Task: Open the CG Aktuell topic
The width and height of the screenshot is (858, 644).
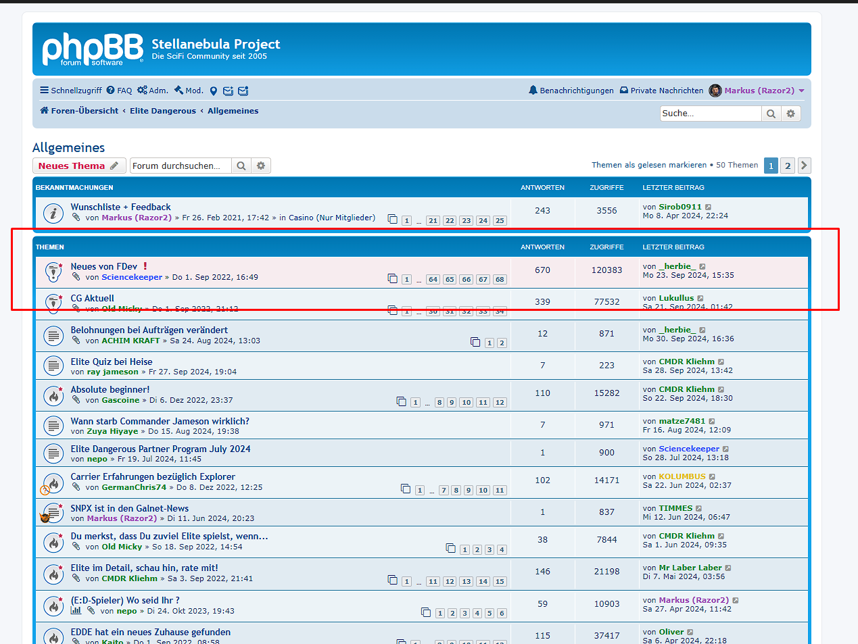Action: [x=93, y=298]
